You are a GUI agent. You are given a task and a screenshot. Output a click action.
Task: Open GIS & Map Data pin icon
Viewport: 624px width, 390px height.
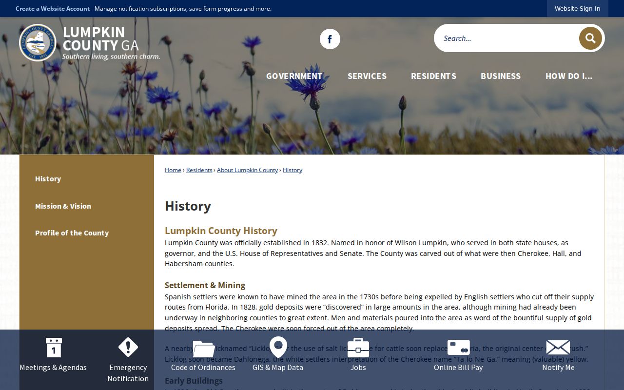278,347
